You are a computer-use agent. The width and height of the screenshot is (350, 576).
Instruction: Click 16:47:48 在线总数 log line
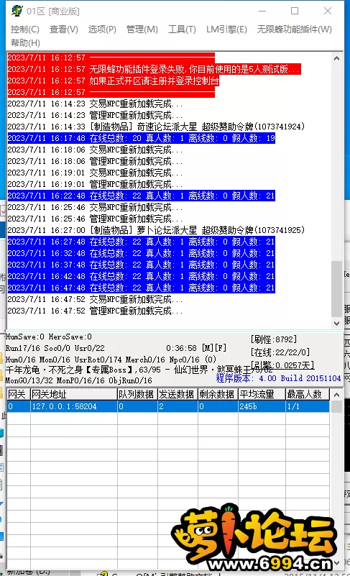click(141, 288)
